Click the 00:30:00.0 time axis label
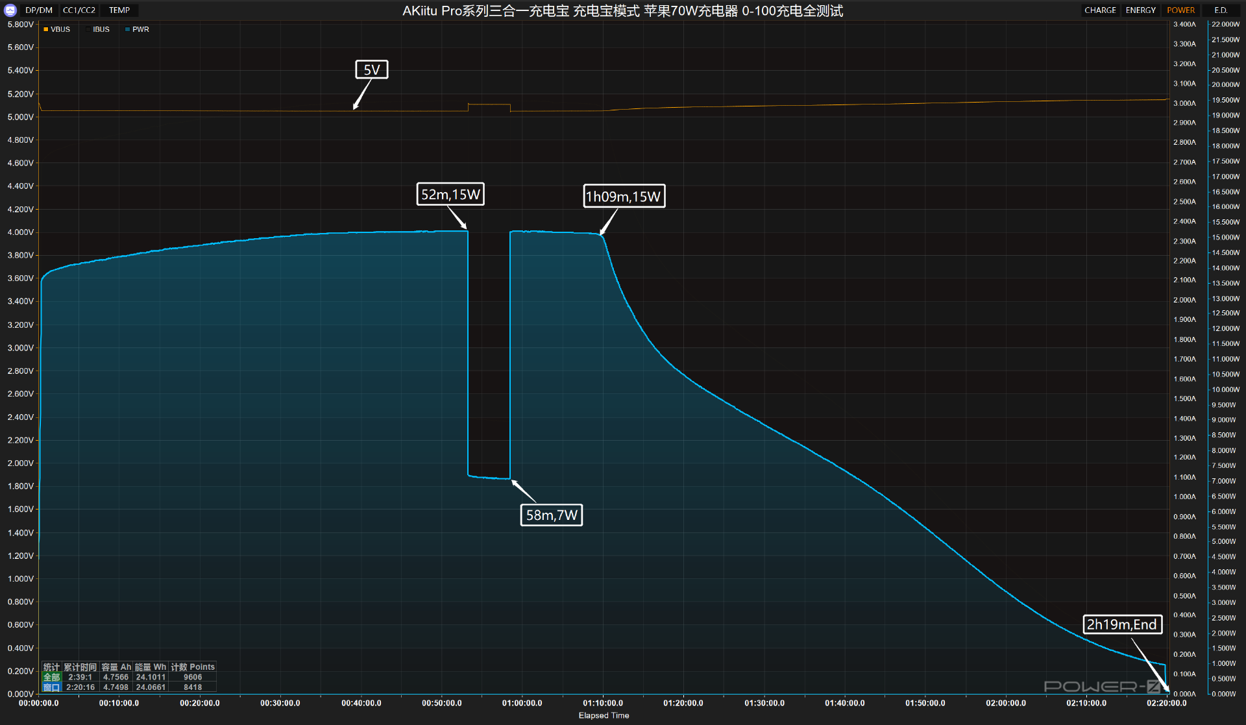Image resolution: width=1246 pixels, height=725 pixels. (280, 703)
